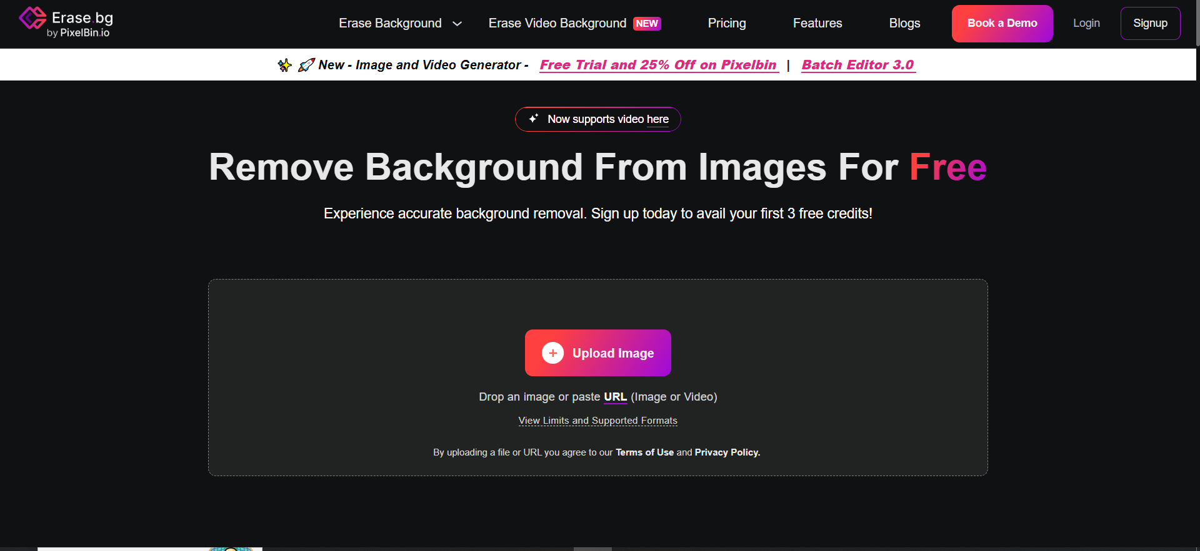Click the Signup button
The height and width of the screenshot is (551, 1200).
[1150, 23]
